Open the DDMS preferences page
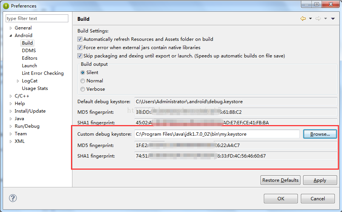The image size is (342, 212). (x=29, y=50)
